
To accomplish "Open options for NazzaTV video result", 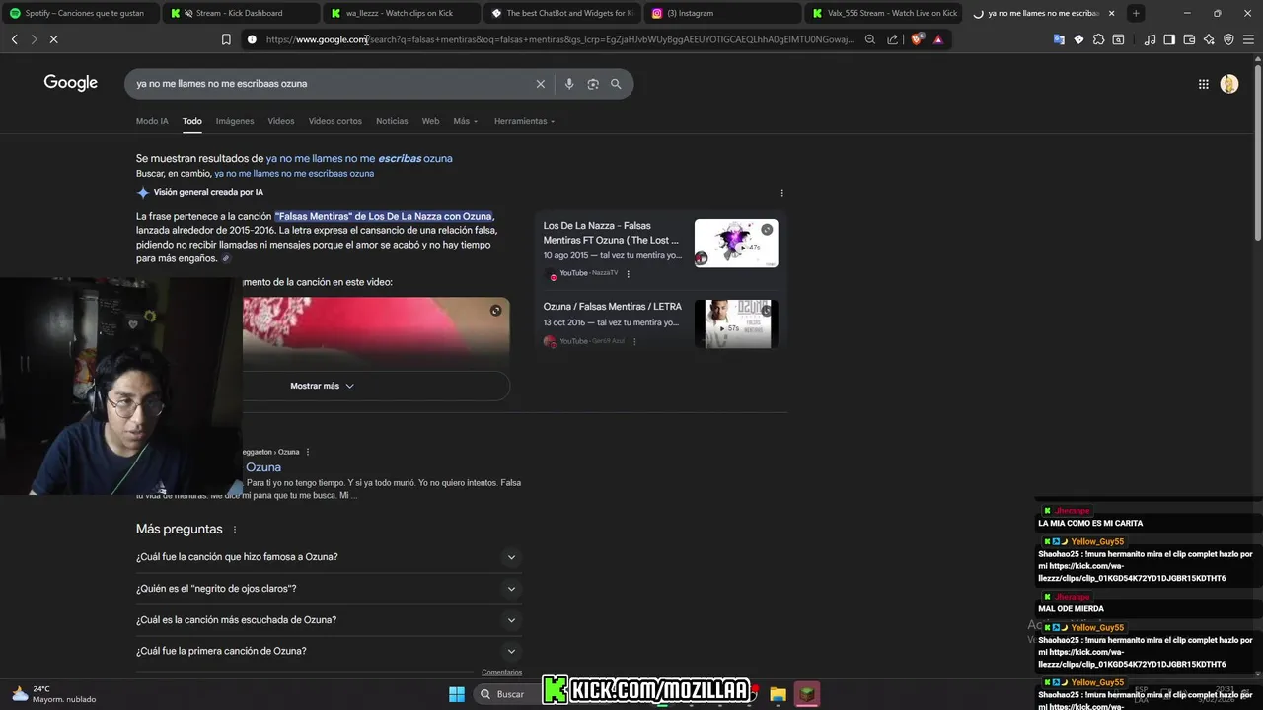I will pos(628,273).
